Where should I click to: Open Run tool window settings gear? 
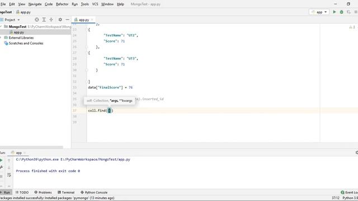click(x=356, y=152)
